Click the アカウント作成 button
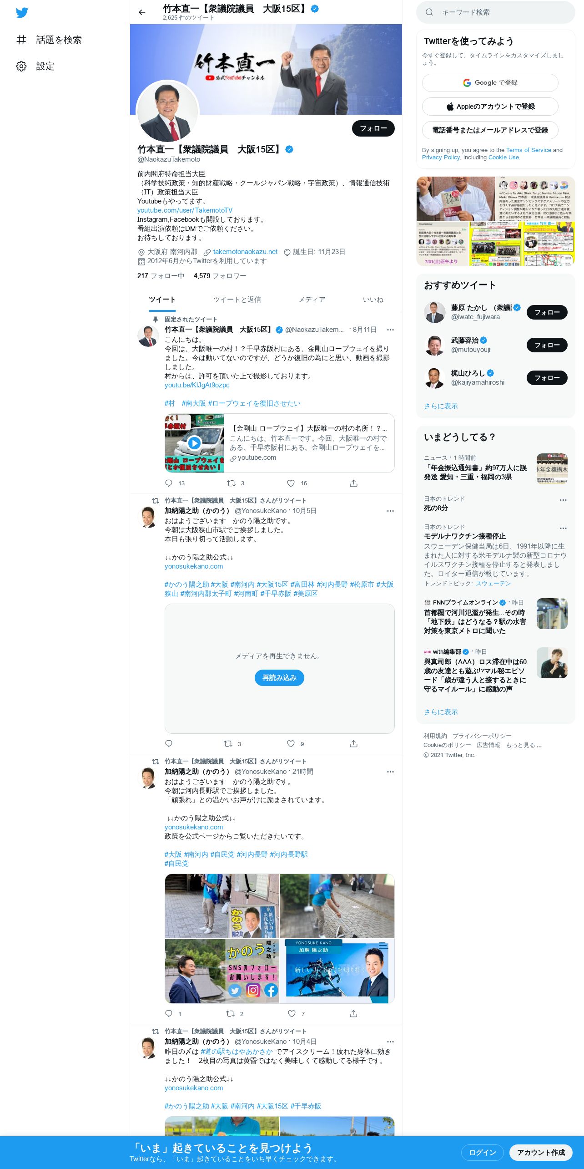This screenshot has height=1169, width=584. point(540,1153)
